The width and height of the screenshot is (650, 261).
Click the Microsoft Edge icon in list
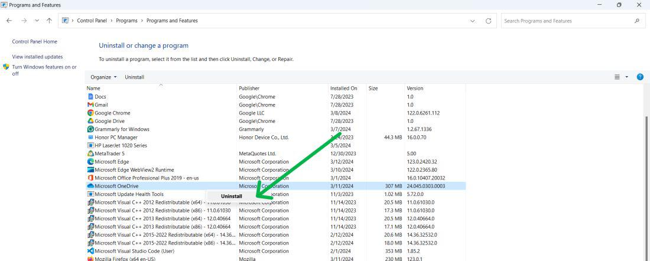(x=91, y=162)
